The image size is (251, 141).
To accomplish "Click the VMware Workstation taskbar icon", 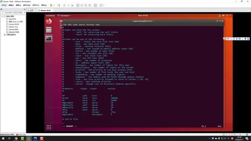I will [29, 138].
